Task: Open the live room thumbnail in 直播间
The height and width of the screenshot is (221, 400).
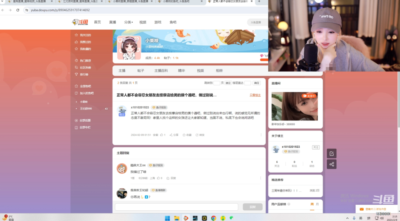Action: point(295,106)
